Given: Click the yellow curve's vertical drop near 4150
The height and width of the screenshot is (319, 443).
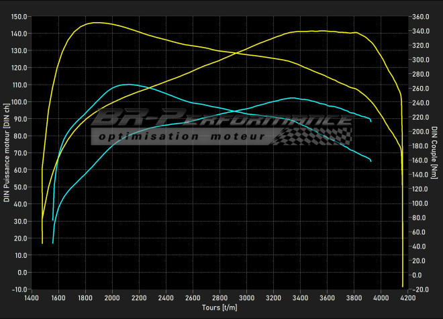Looking at the screenshot, I should (402, 201).
